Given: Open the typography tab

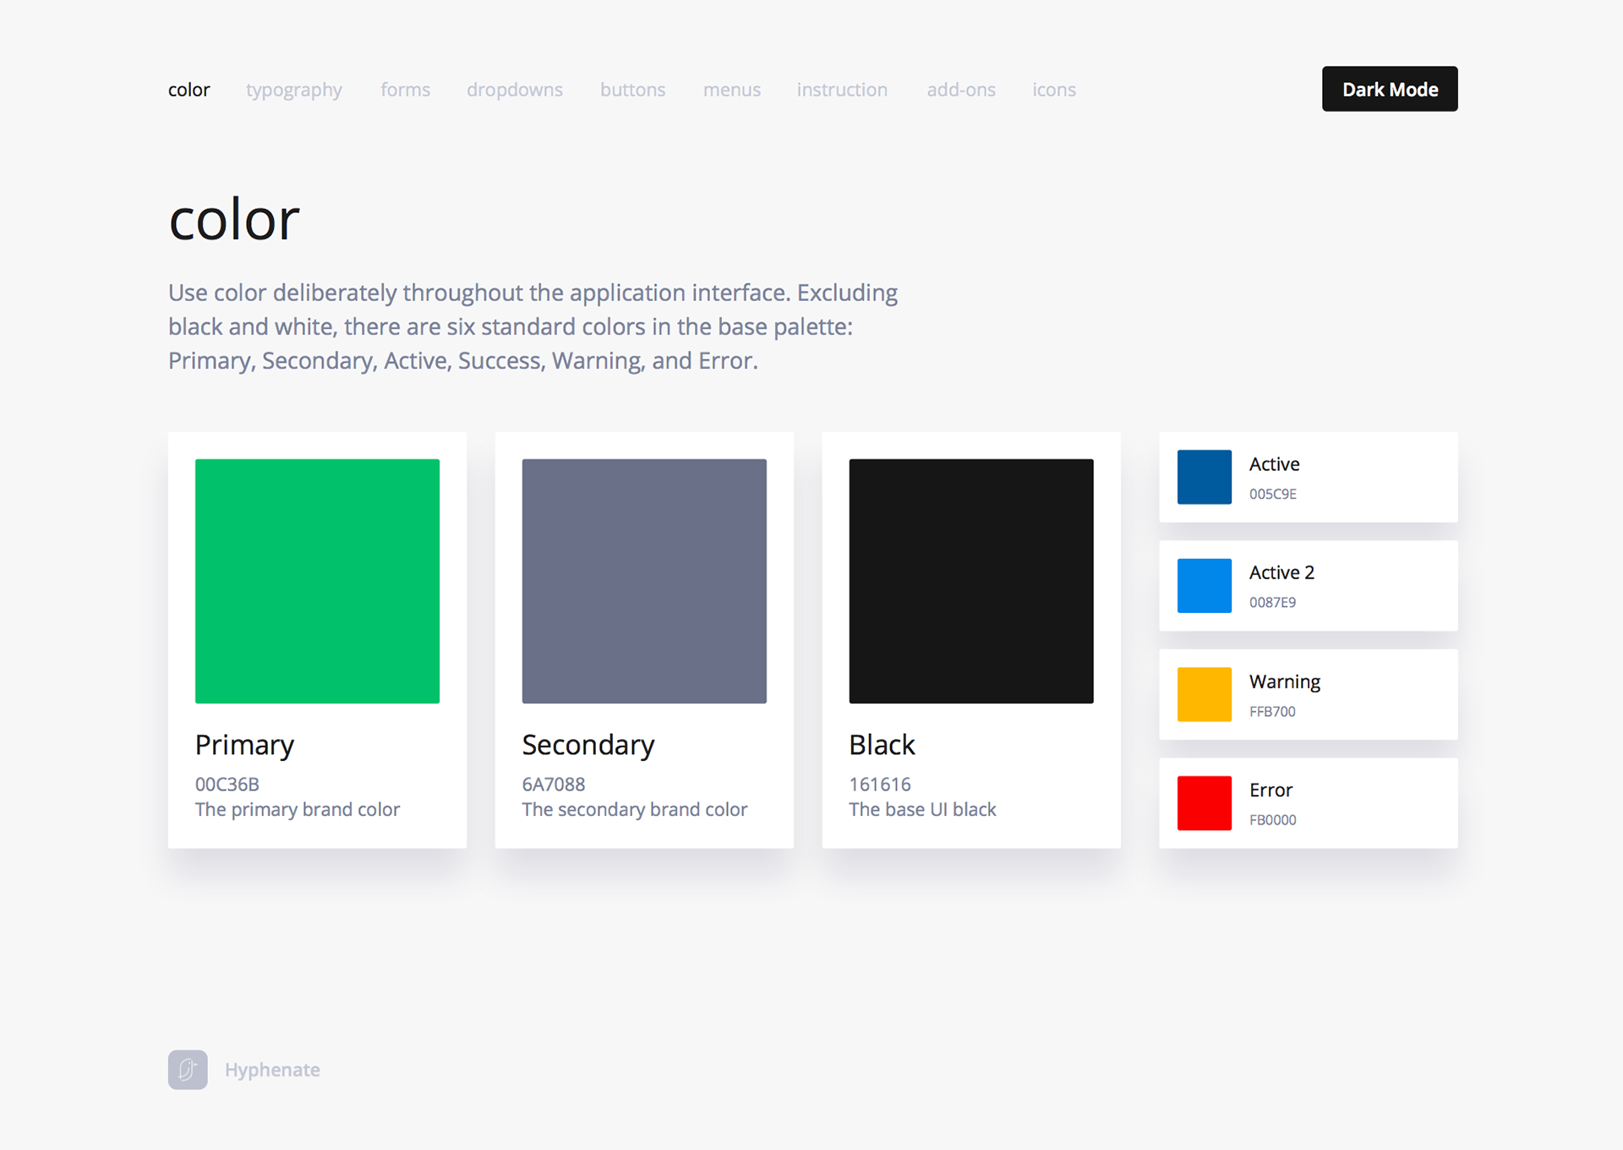Looking at the screenshot, I should tap(293, 90).
